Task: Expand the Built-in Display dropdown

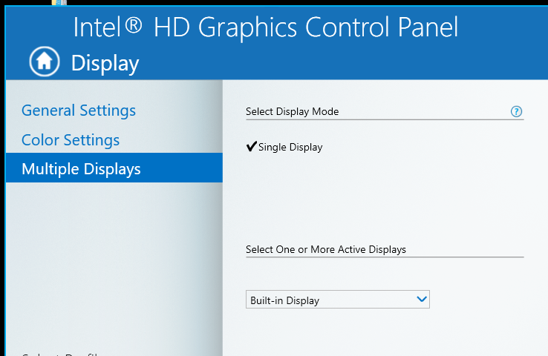Action: pos(338,300)
